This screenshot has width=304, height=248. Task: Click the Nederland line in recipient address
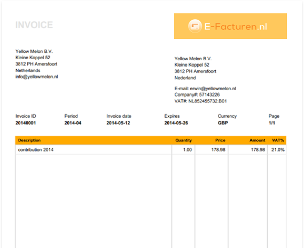click(x=185, y=78)
